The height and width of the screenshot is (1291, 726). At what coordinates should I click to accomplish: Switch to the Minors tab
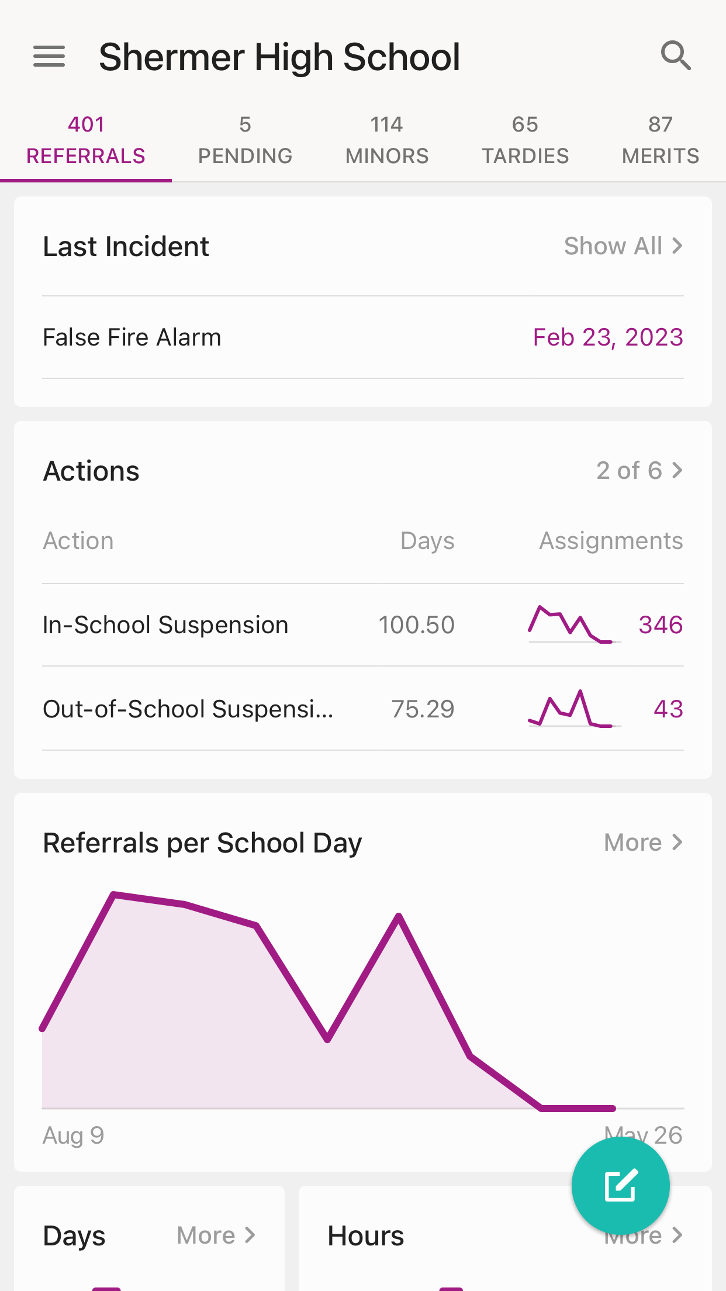click(387, 140)
